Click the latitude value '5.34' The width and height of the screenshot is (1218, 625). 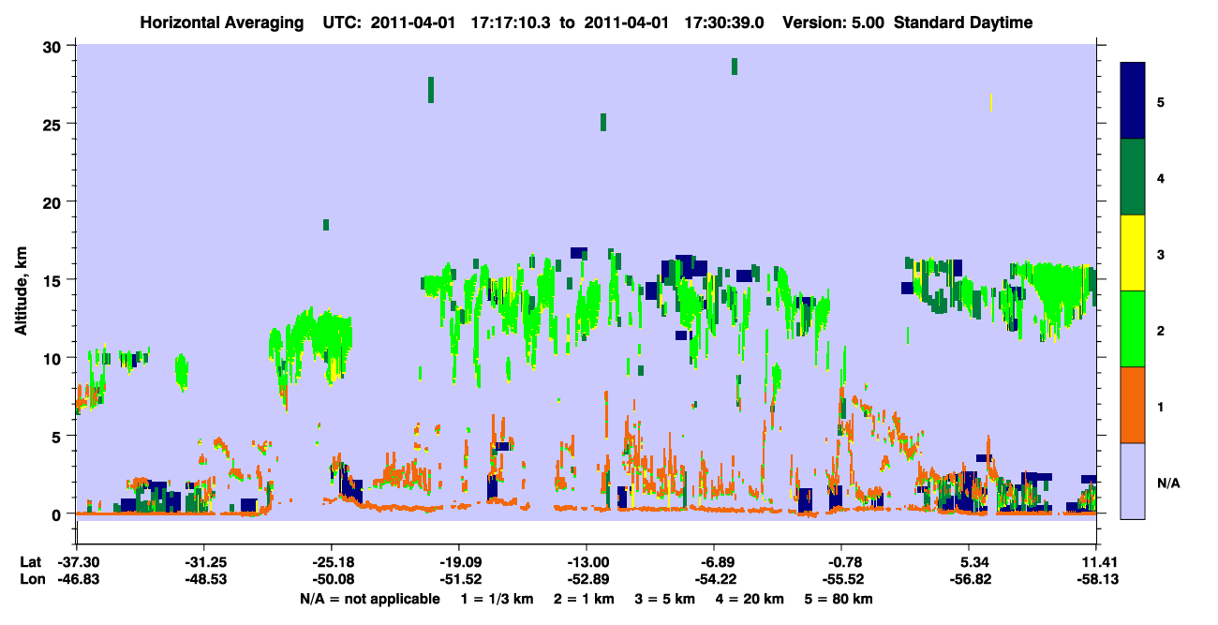coord(970,562)
